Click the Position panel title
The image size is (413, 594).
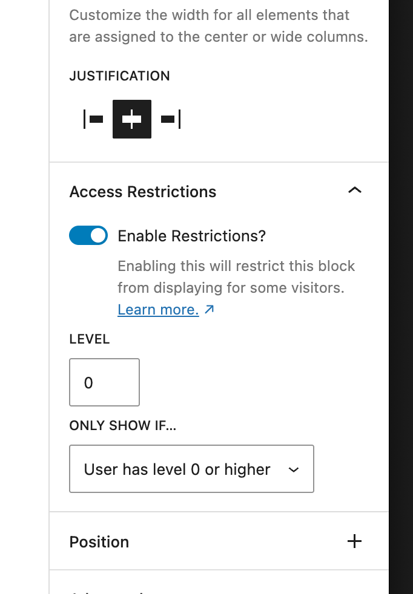99,542
